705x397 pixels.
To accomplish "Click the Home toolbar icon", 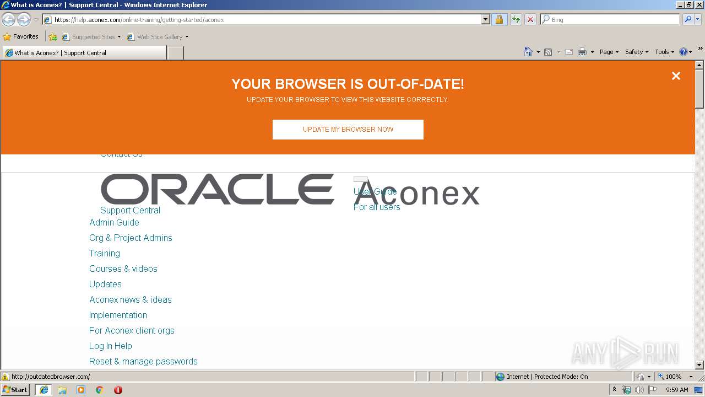I will coord(528,52).
